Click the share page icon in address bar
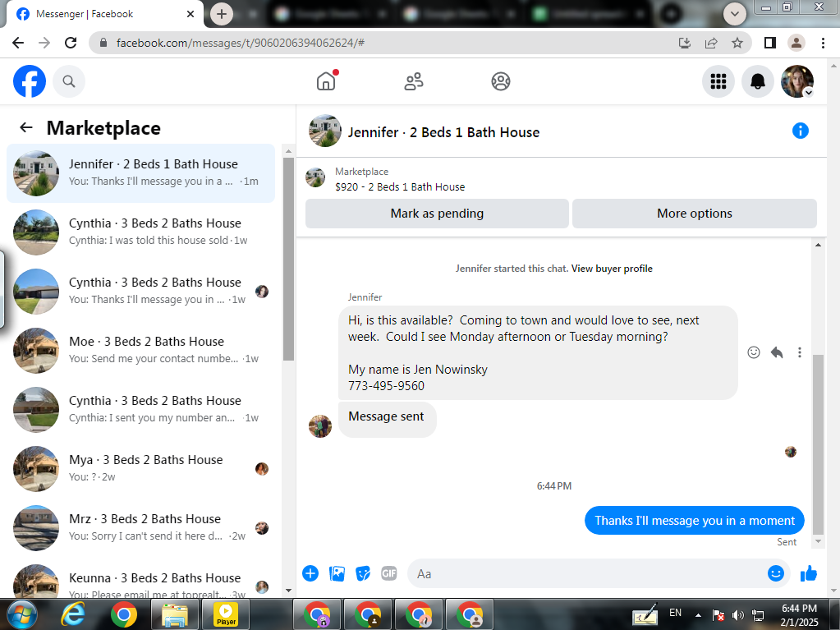 coord(711,43)
